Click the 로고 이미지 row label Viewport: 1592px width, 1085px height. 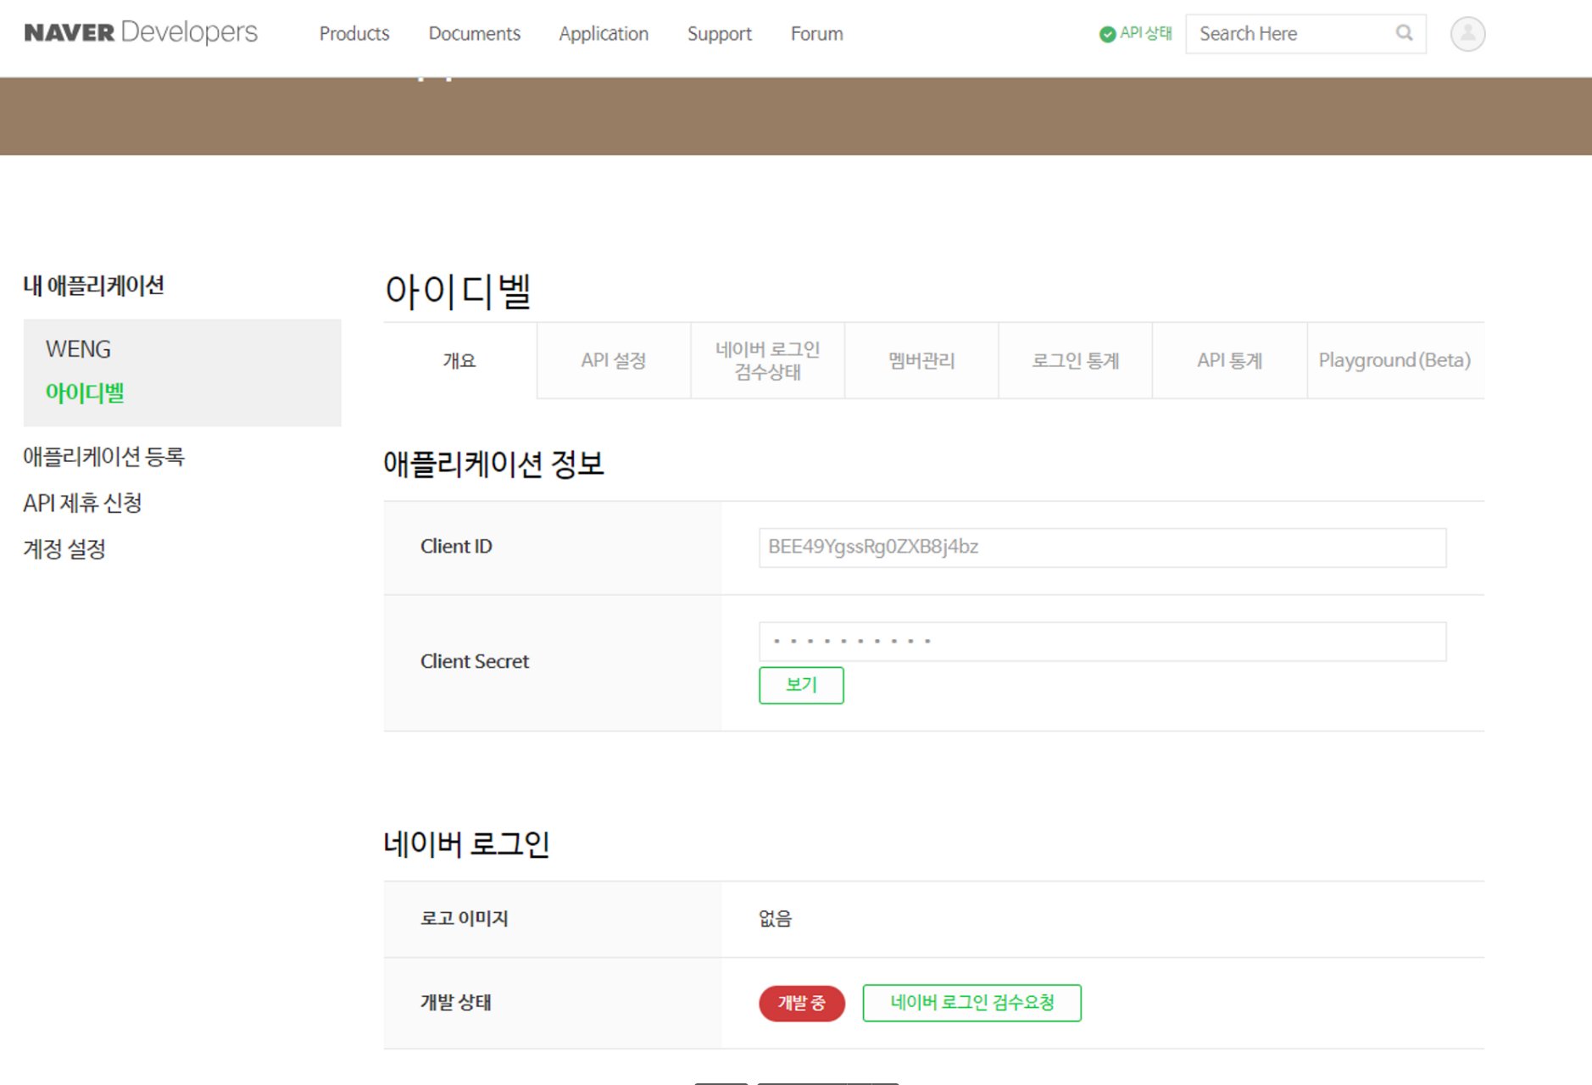click(465, 919)
